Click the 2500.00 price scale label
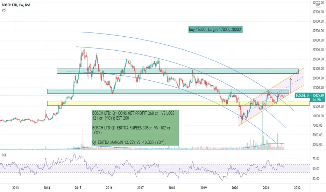326x192 pixels. [318, 144]
